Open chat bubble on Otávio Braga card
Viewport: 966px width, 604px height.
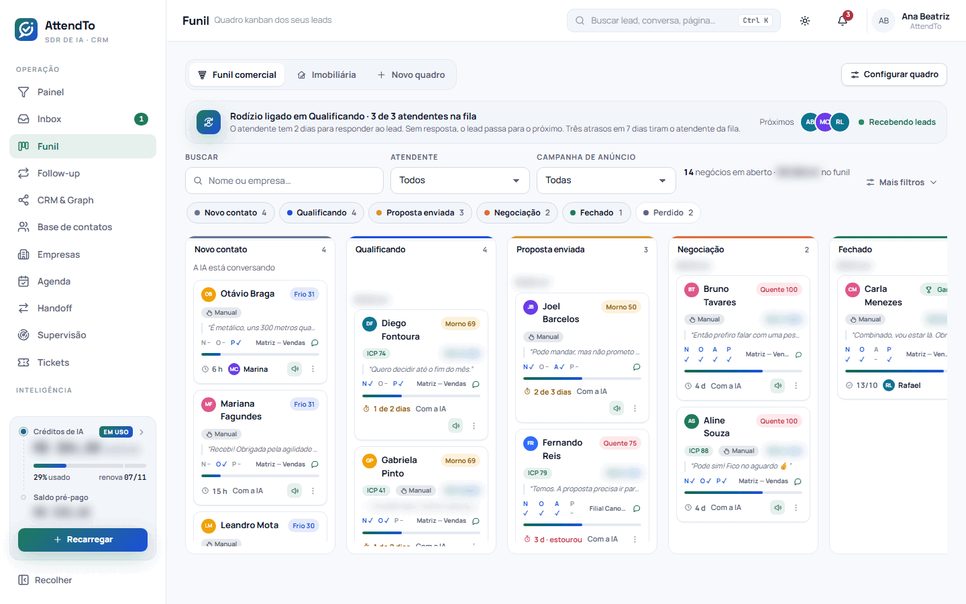(315, 343)
